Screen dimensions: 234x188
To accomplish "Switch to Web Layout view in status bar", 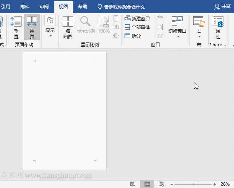I will (162, 184).
